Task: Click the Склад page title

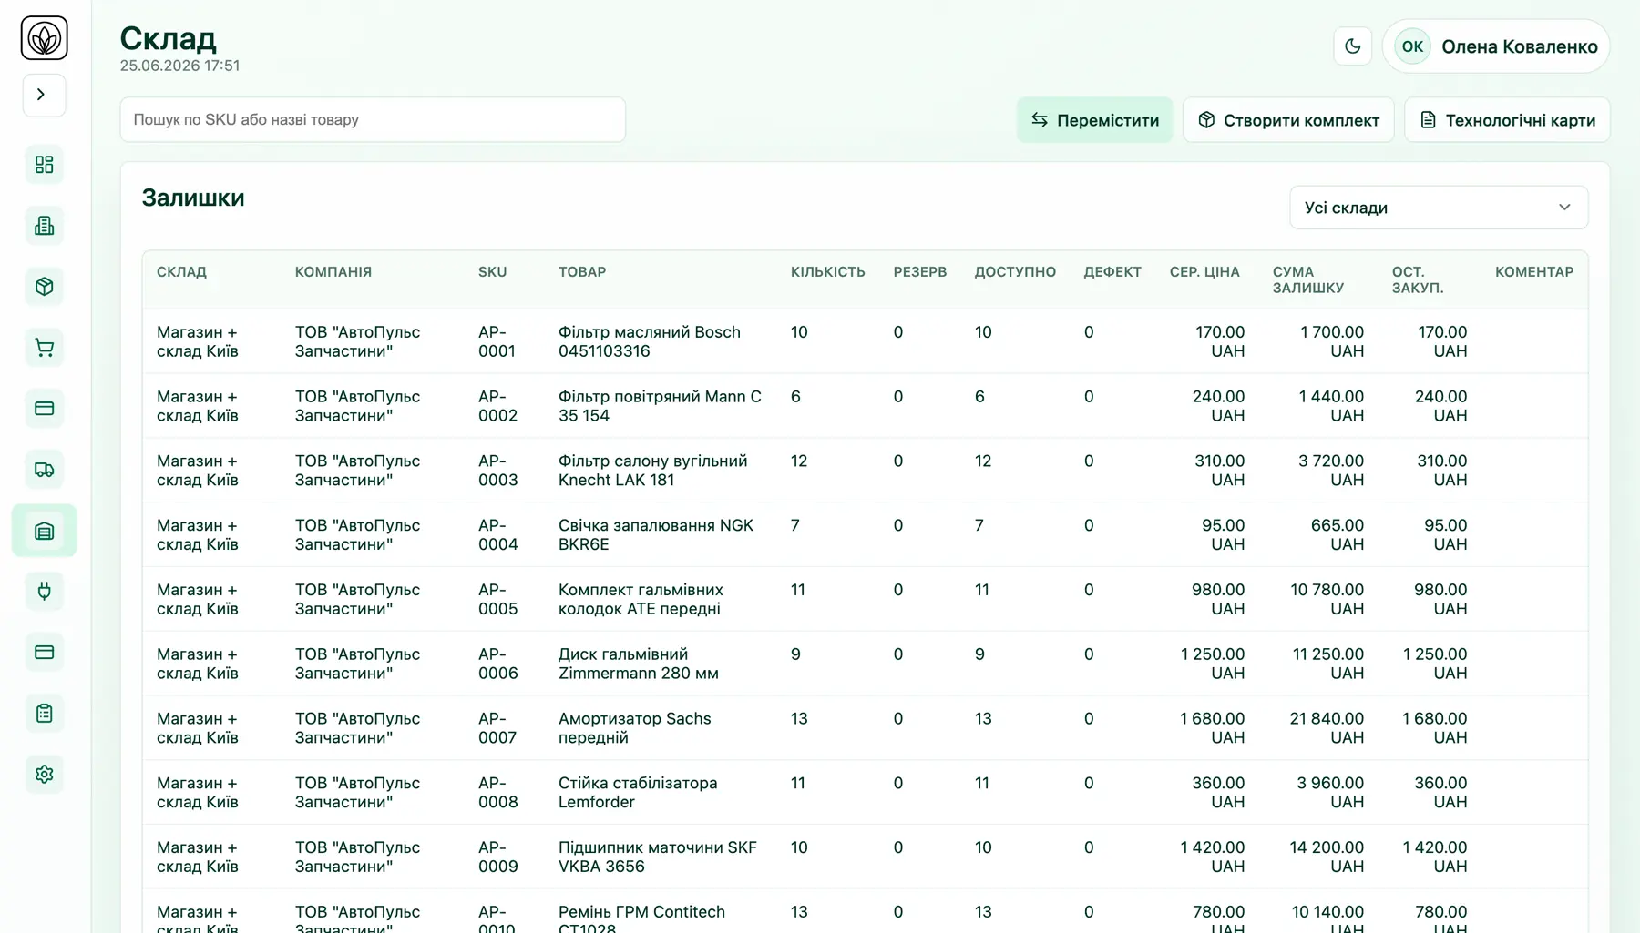Action: pos(168,38)
